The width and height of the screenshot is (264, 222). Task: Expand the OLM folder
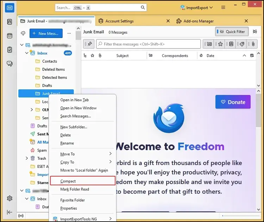[31, 109]
